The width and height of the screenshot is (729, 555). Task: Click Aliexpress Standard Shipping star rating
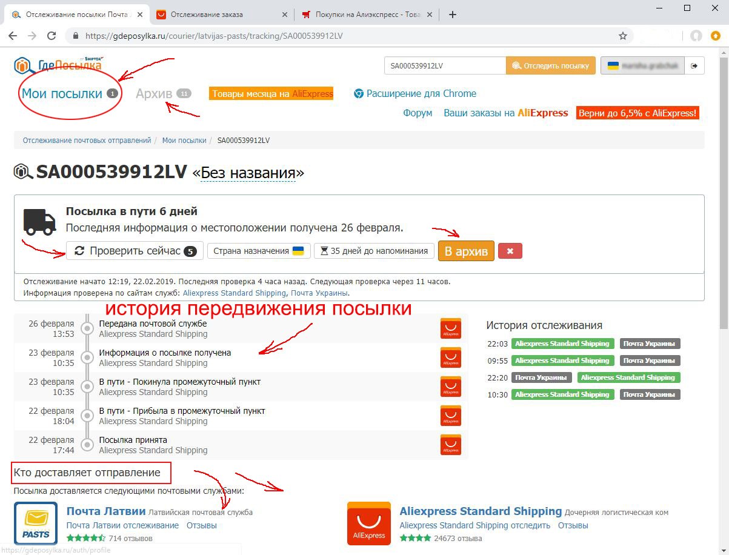point(416,538)
